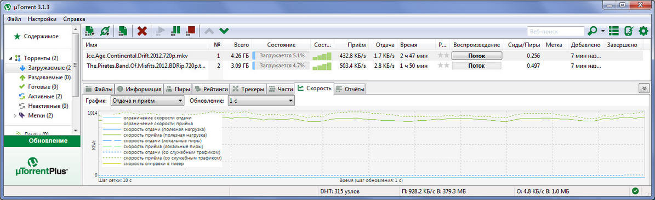Open the График dropdown showing Отдача и приём

147,101
